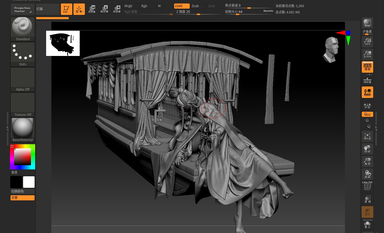The width and height of the screenshot is (384, 233).
Task: Toggle XYZ rotation mode
Action: (367, 115)
